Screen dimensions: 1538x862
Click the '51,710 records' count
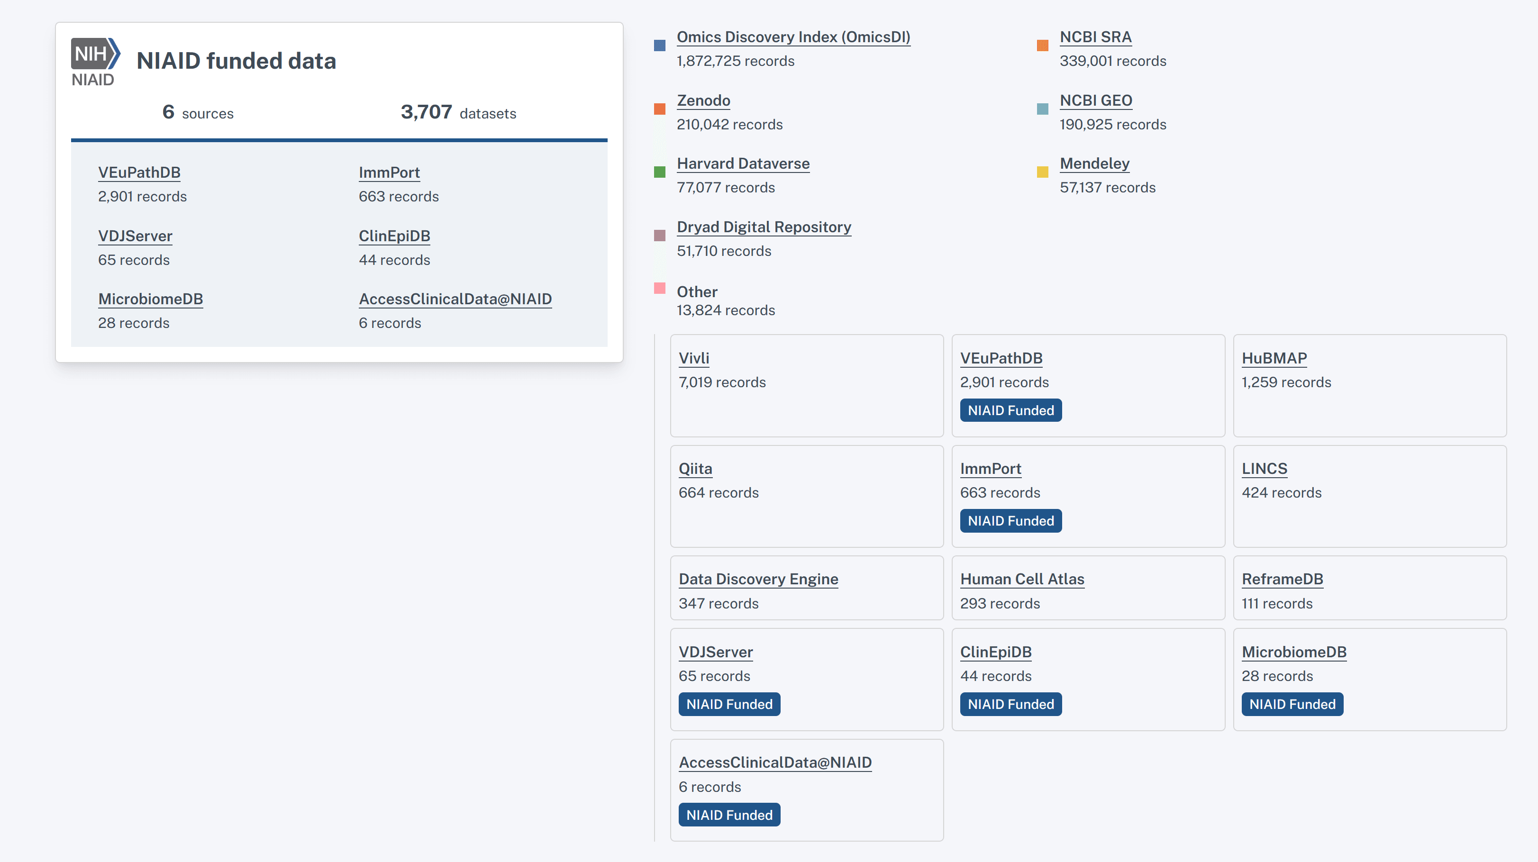coord(724,251)
